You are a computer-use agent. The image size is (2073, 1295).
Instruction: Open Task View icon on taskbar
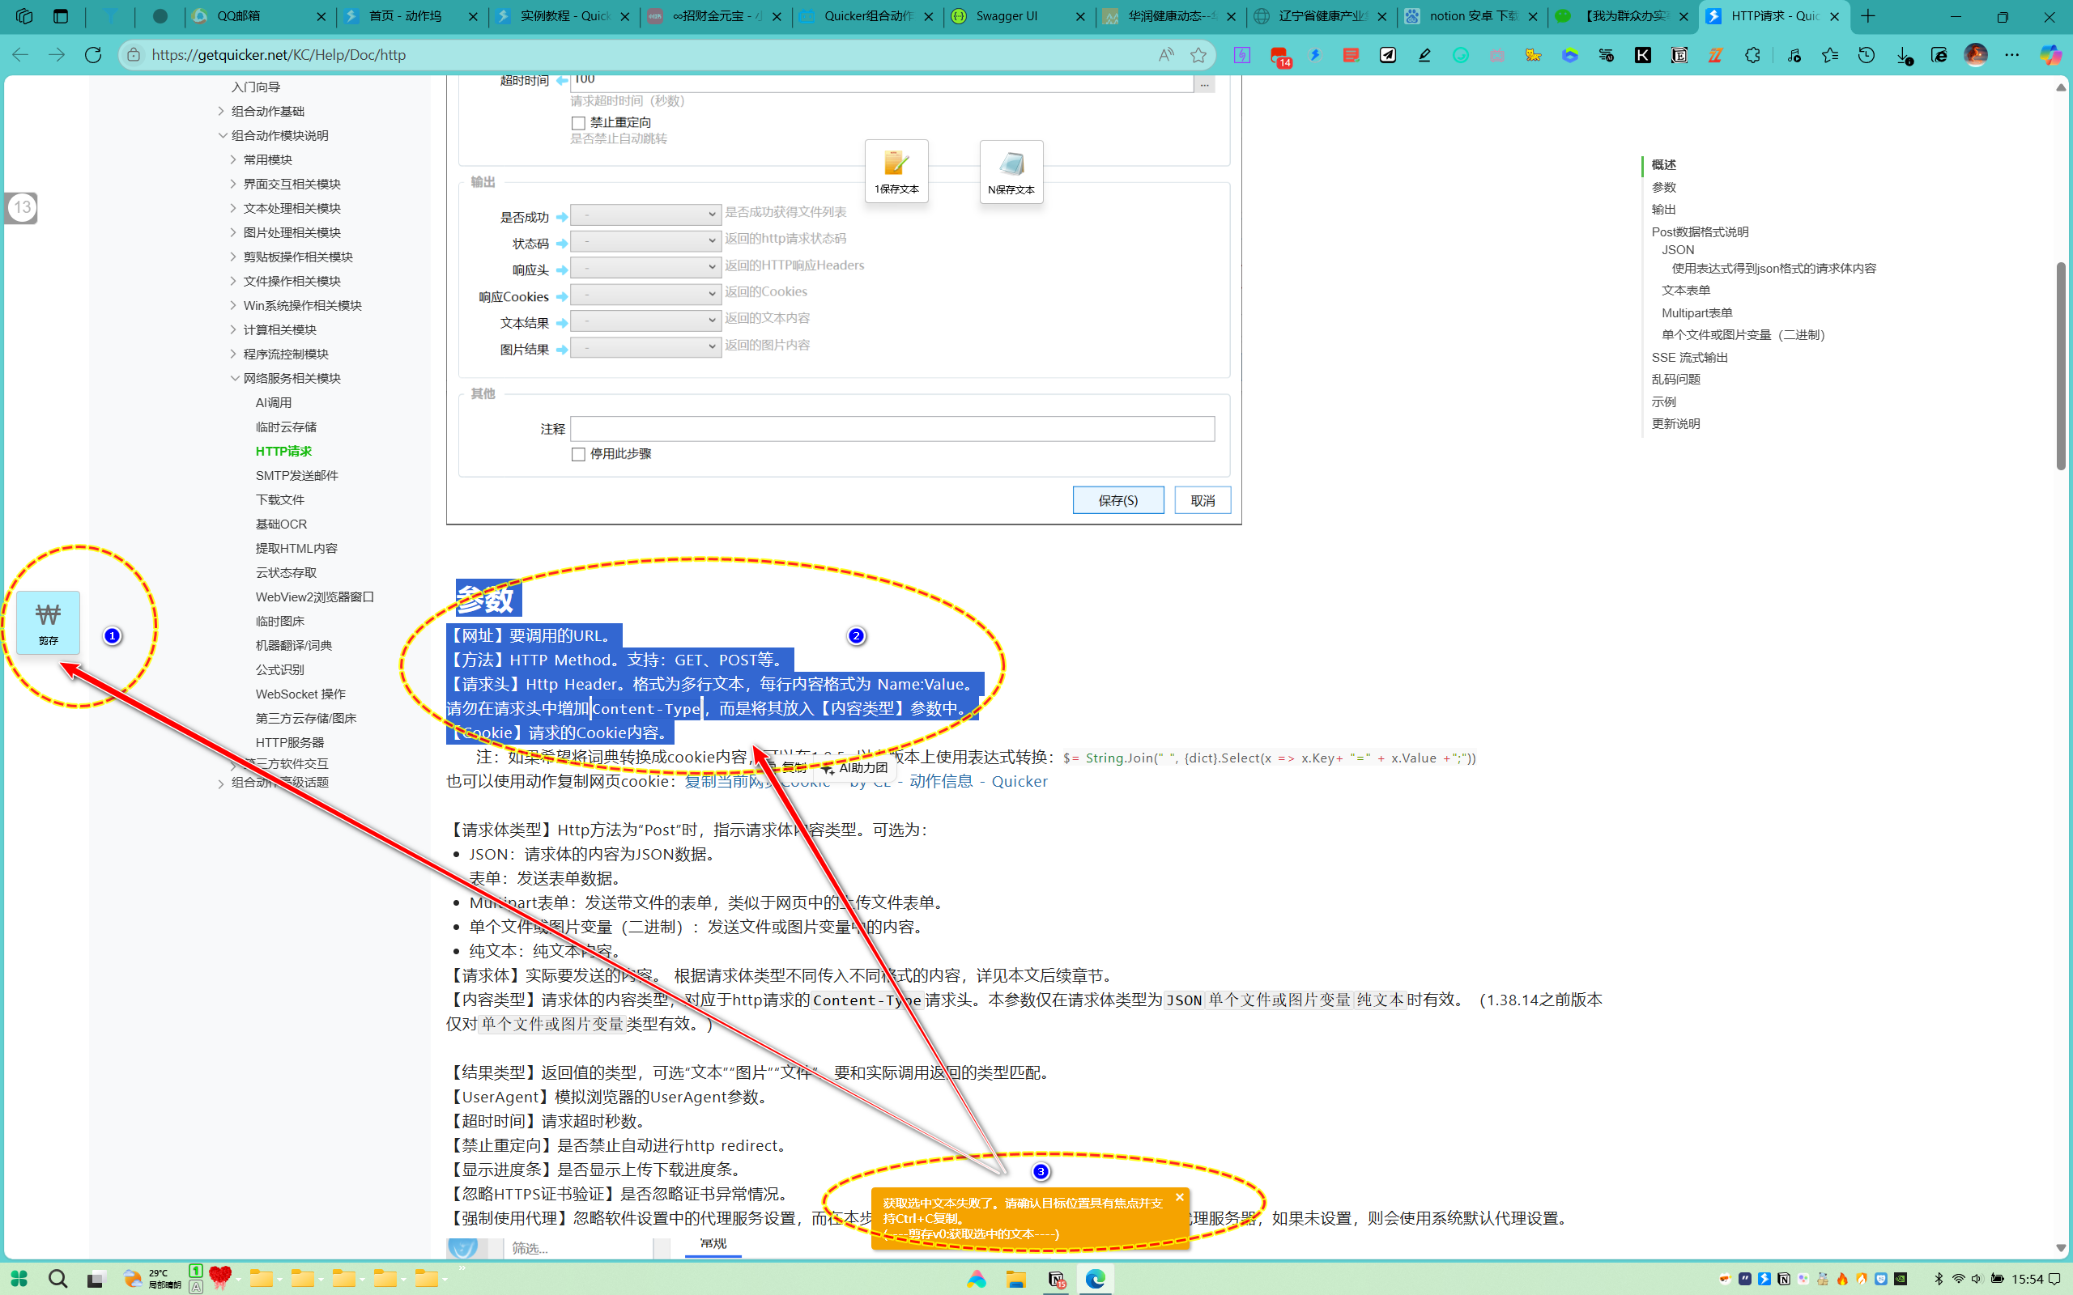point(95,1279)
